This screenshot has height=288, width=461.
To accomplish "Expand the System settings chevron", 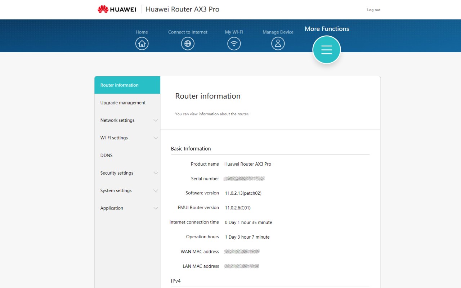I will tap(156, 191).
